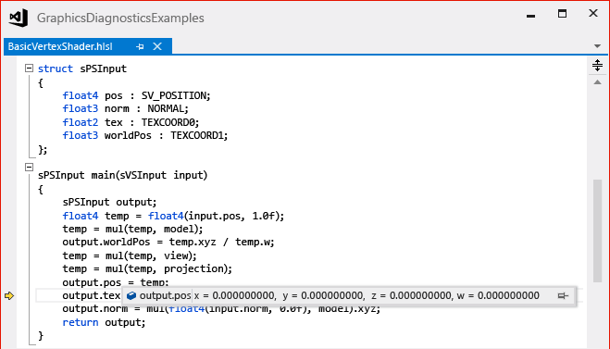Click the Visual Studio logo icon
Image resolution: width=610 pixels, height=349 pixels.
(19, 18)
